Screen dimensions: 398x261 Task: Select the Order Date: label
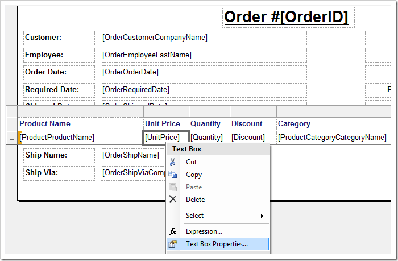point(59,72)
